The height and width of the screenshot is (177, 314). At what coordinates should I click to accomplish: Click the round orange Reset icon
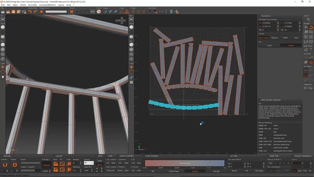(99, 12)
